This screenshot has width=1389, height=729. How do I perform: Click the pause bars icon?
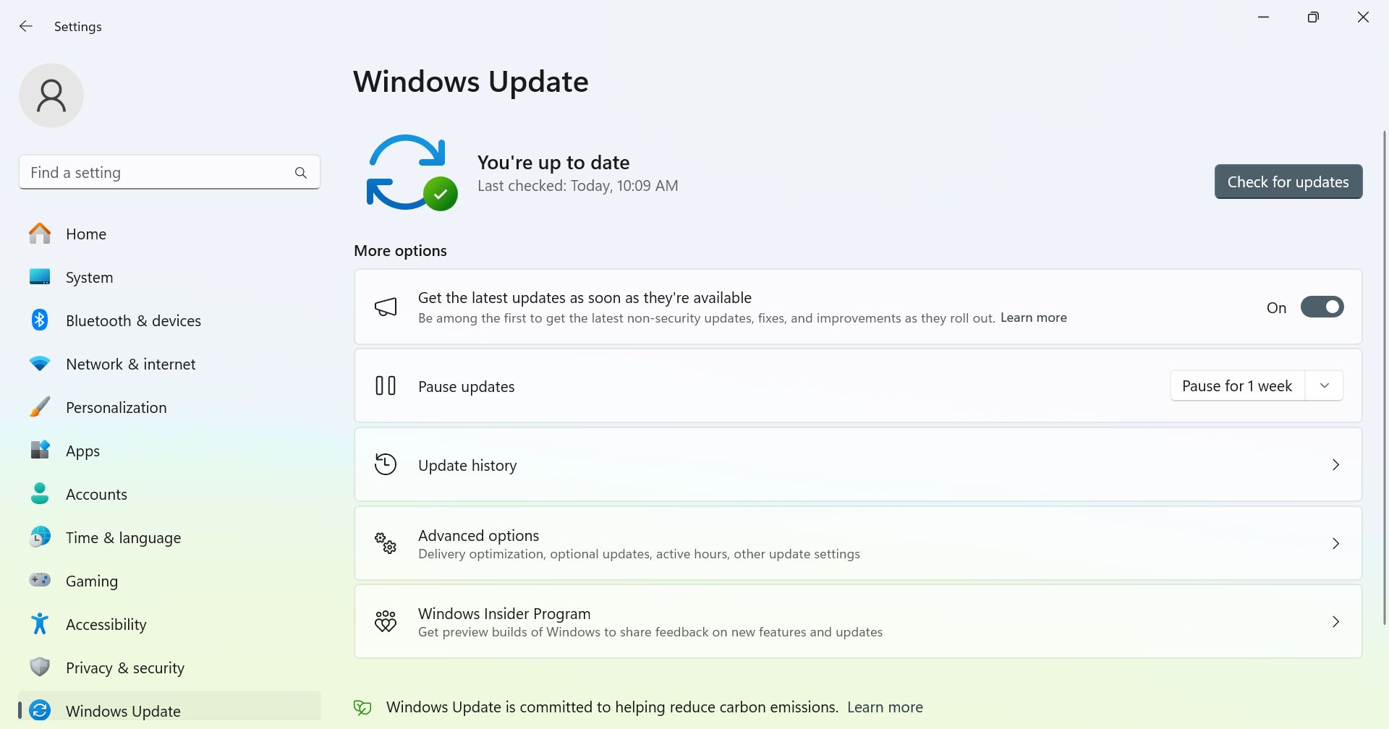click(386, 385)
